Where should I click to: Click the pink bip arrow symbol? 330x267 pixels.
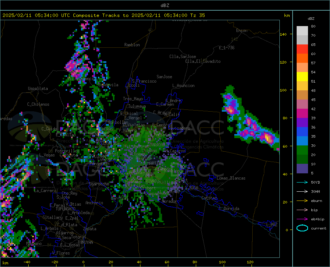(302, 210)
